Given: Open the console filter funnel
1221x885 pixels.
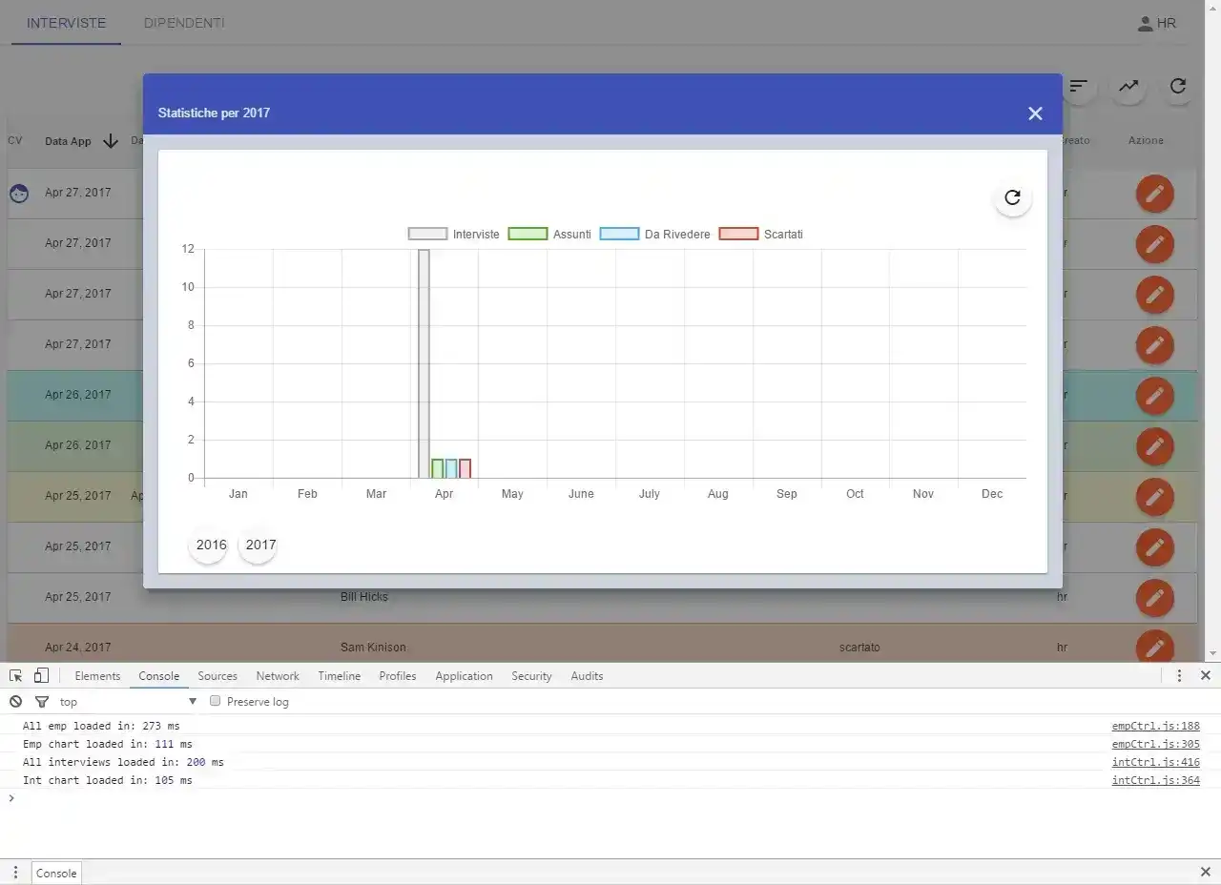Looking at the screenshot, I should (x=41, y=701).
